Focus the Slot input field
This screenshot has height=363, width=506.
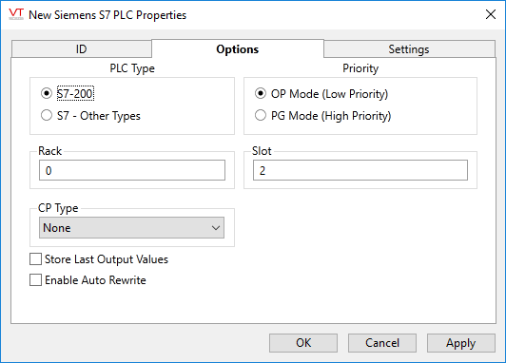click(360, 170)
